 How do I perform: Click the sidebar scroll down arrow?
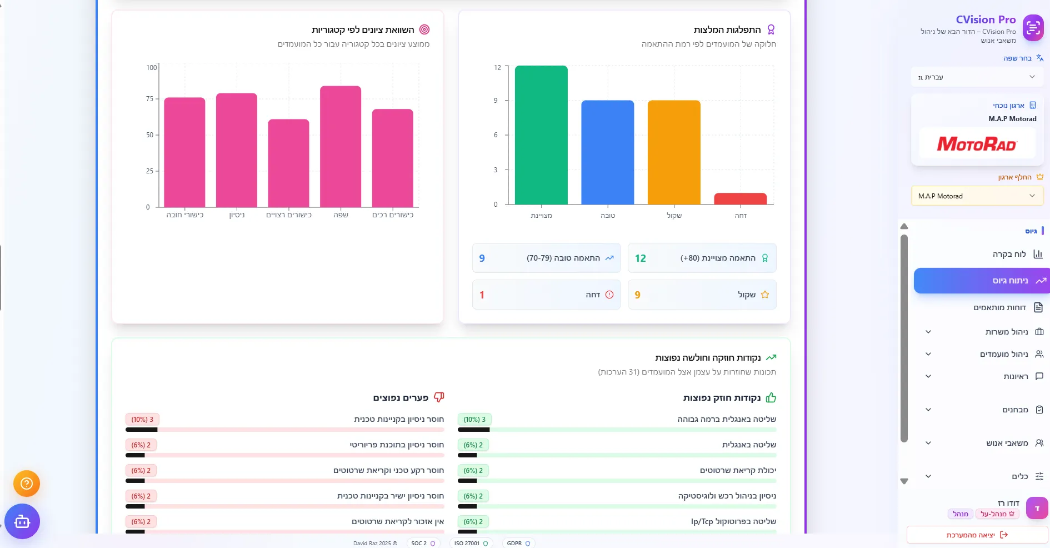904,481
